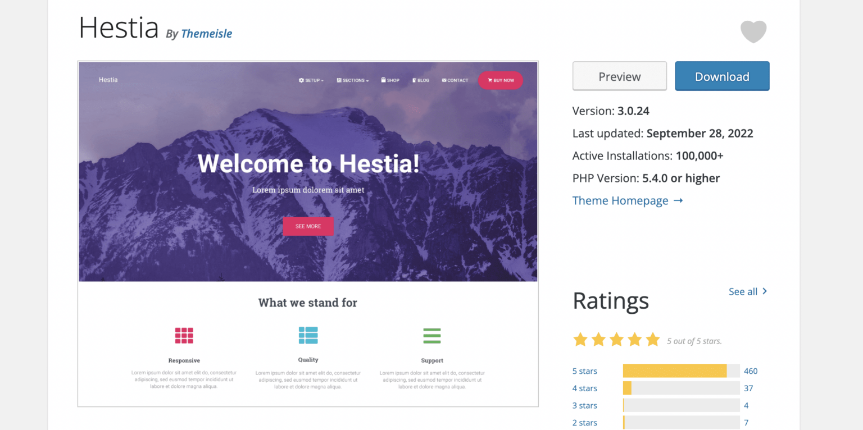Open the Themeisle author link

[206, 34]
